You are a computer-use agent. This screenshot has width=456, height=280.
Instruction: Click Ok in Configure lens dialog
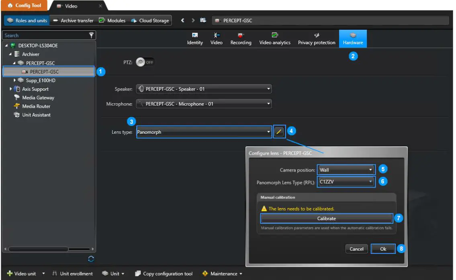[x=383, y=249]
